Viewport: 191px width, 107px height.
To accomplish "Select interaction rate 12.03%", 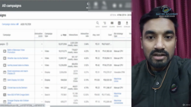I will click(86, 95).
